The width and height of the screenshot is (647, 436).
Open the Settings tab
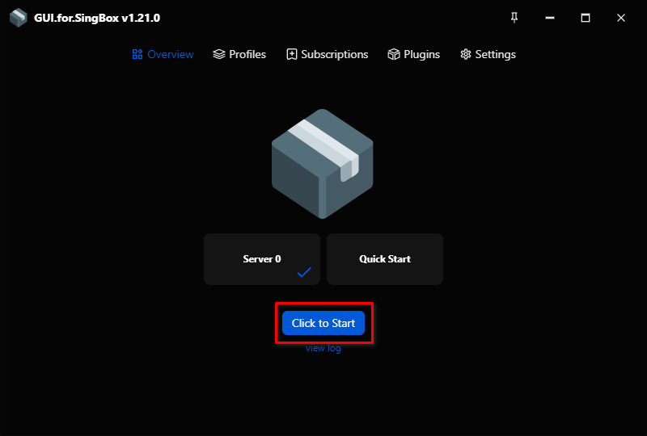click(488, 54)
